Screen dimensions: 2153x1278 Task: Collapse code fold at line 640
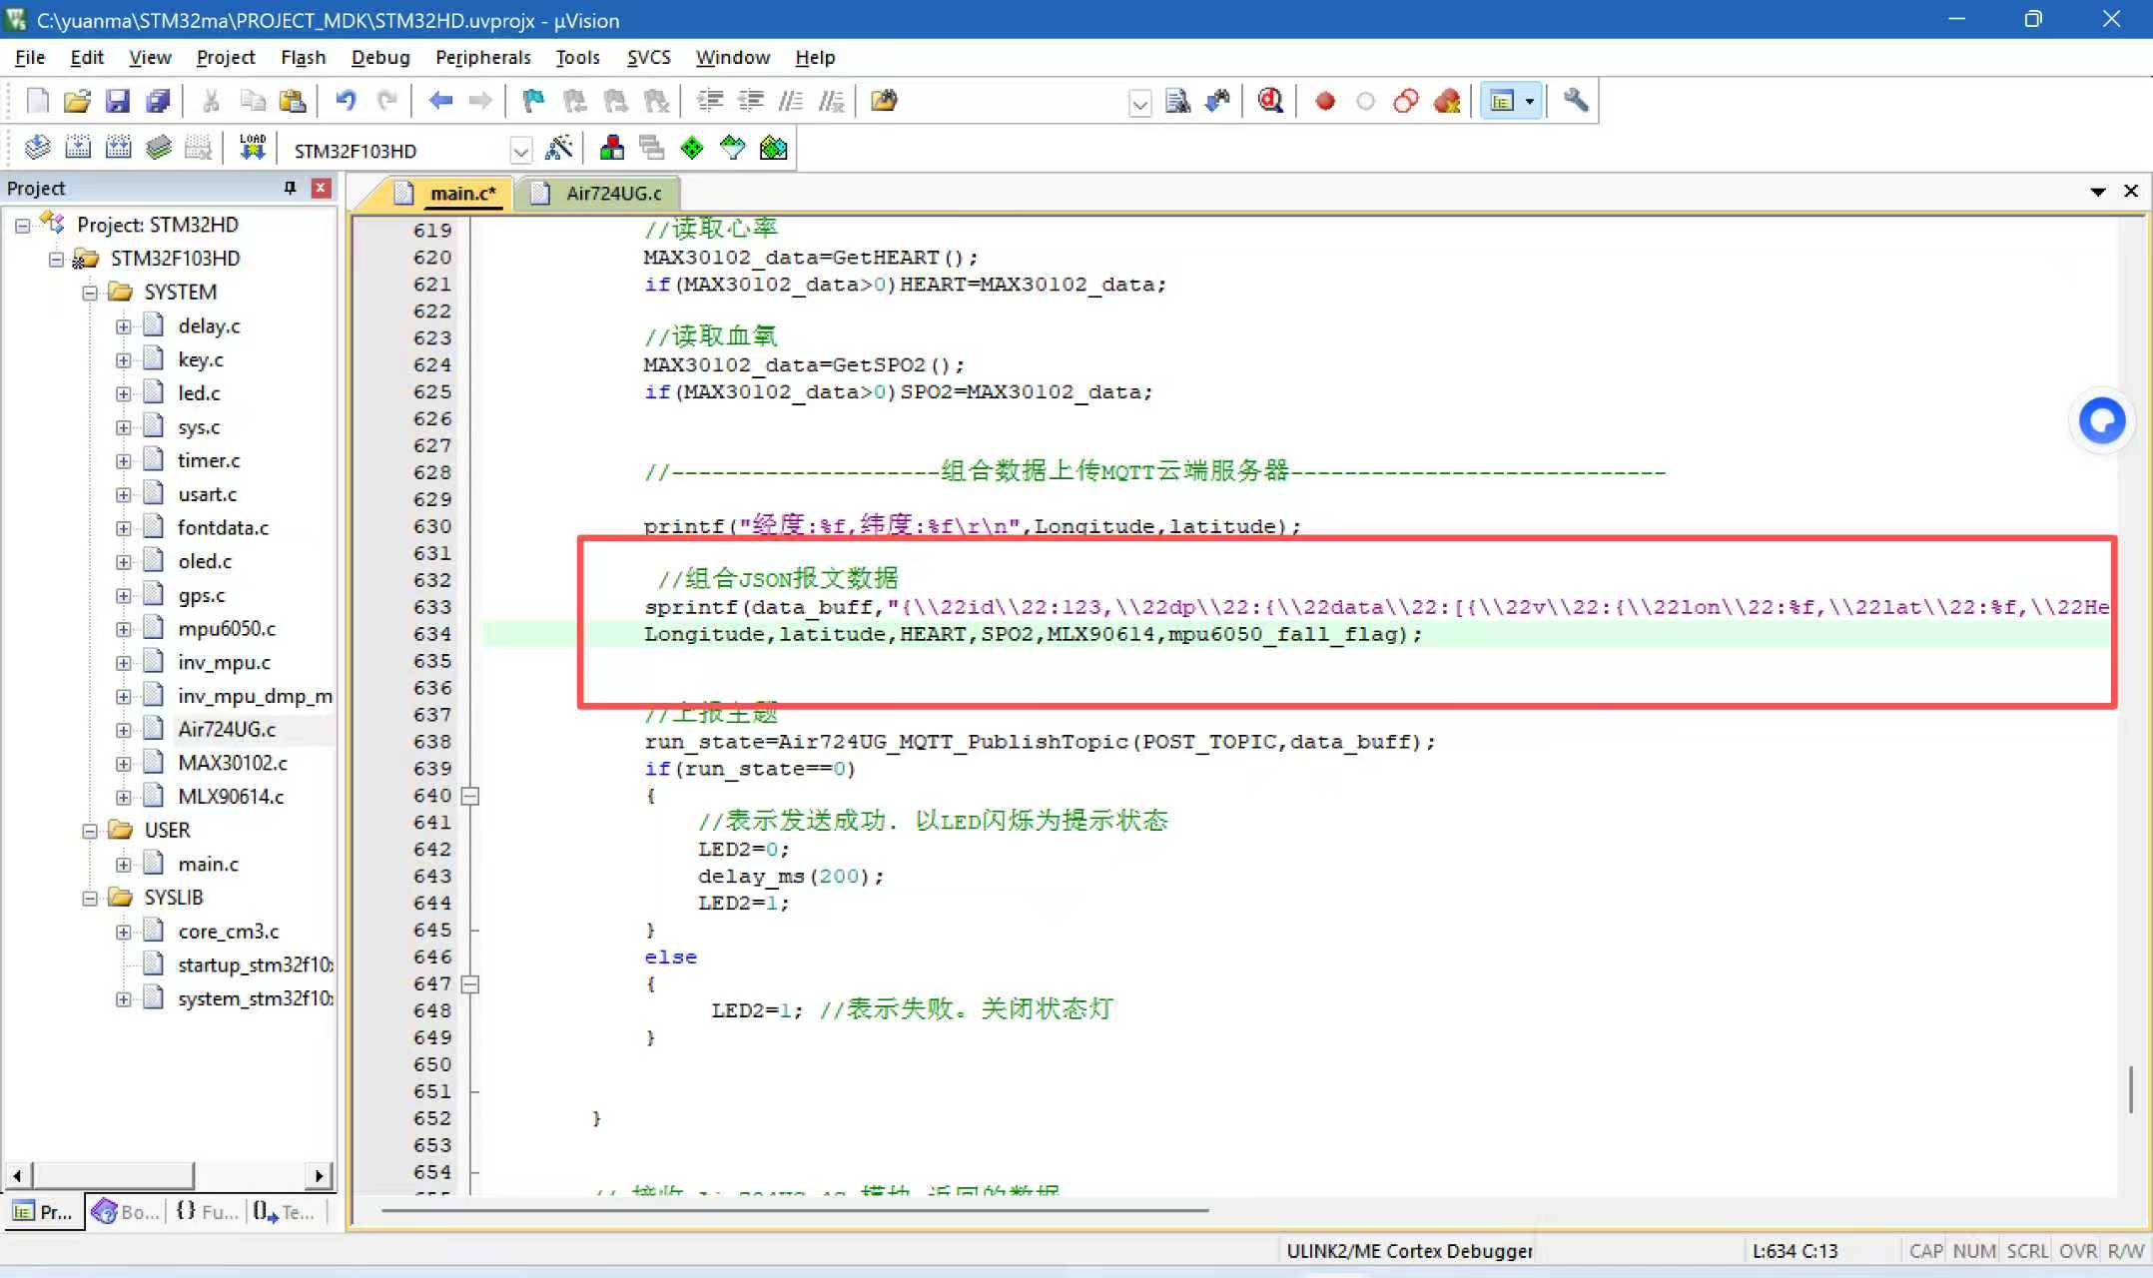[470, 796]
